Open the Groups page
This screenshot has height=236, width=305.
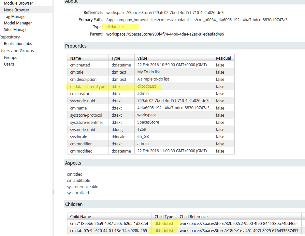[10, 57]
